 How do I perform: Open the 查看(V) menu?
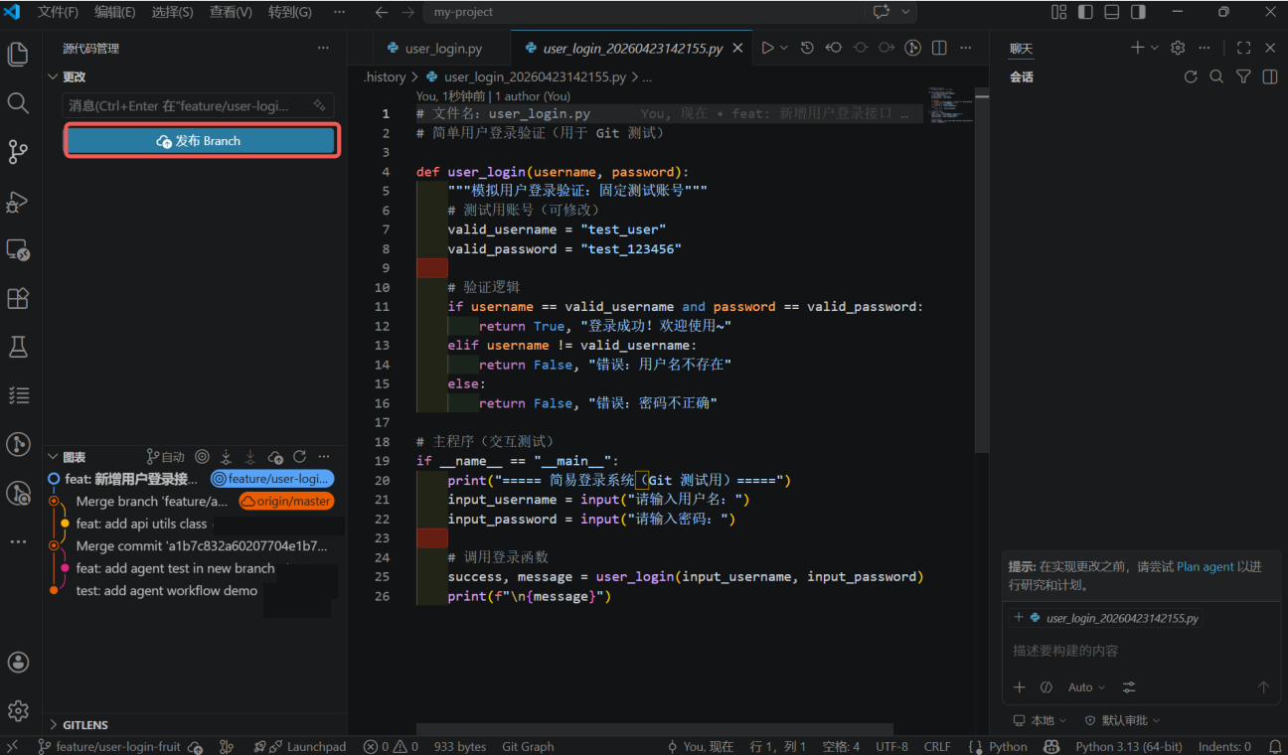tap(231, 12)
